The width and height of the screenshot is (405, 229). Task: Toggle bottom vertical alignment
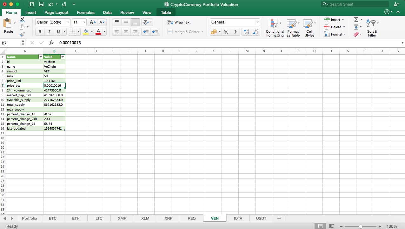click(135, 22)
